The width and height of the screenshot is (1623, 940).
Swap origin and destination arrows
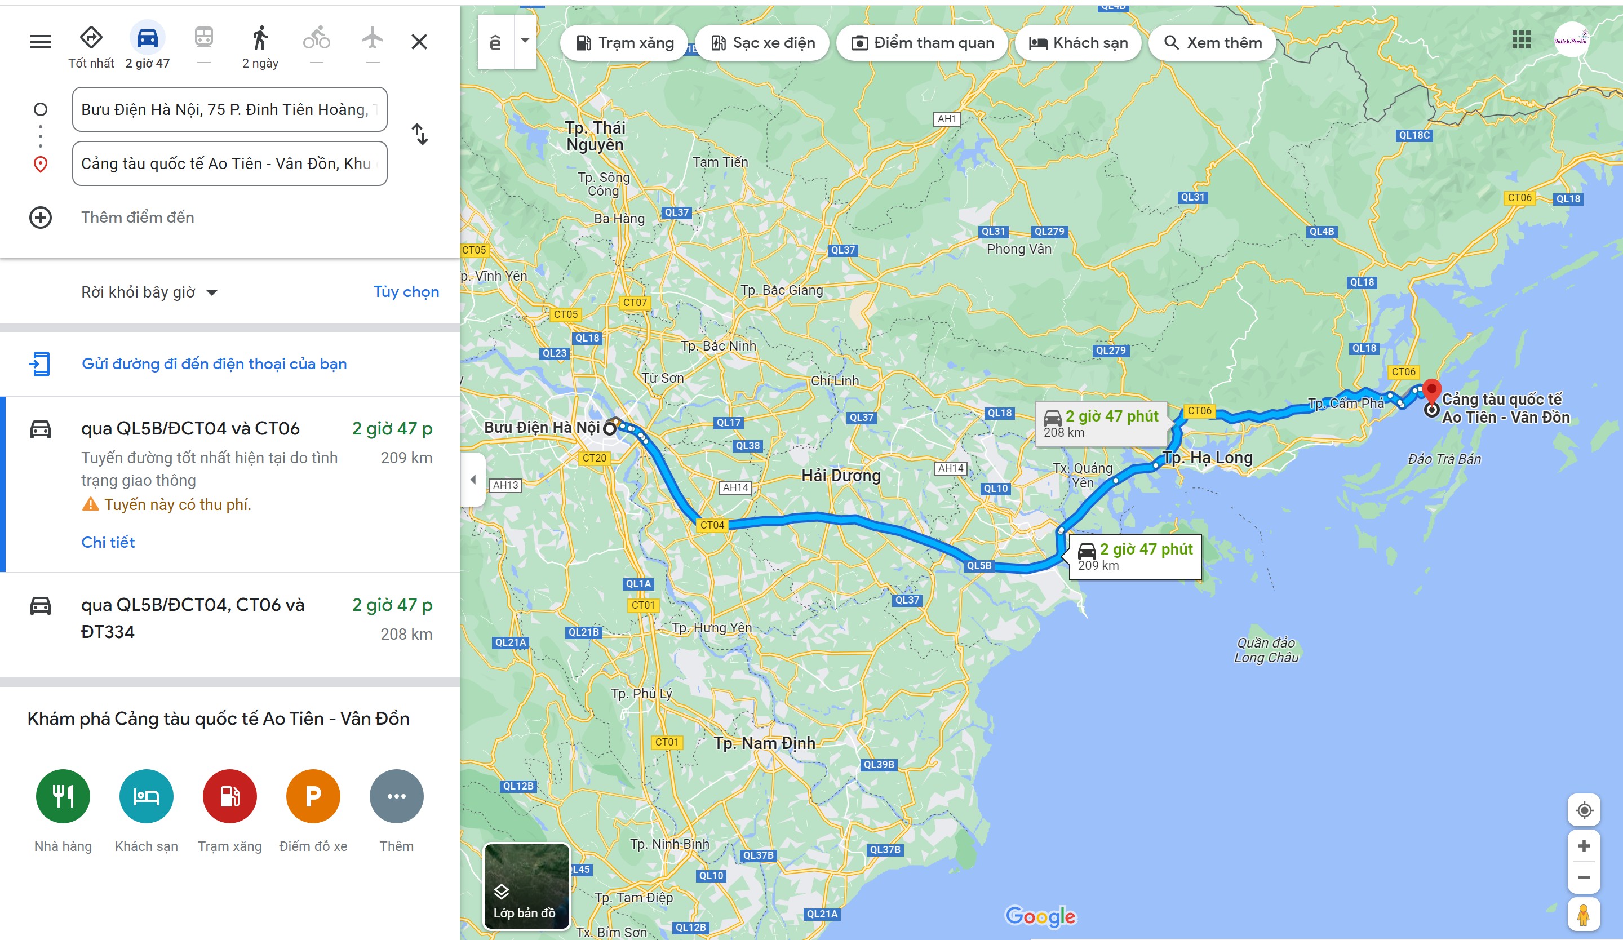[x=419, y=134]
